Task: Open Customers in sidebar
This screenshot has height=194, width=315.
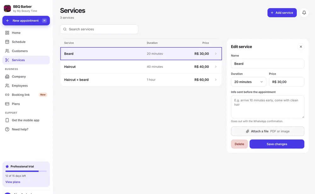Action: pos(26,51)
